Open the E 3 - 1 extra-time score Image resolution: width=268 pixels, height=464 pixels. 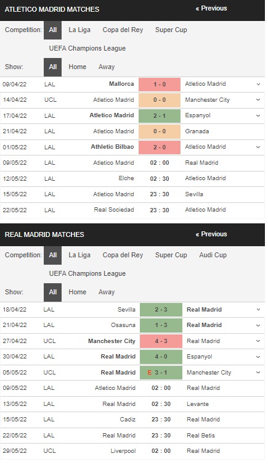click(x=161, y=373)
